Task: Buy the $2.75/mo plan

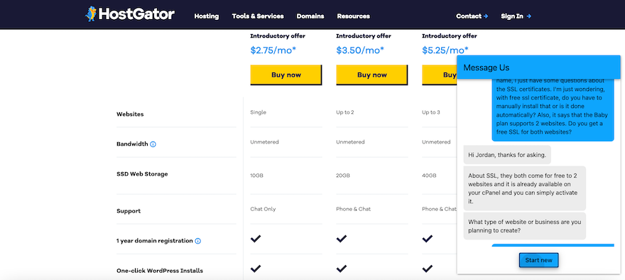Action: click(x=286, y=75)
